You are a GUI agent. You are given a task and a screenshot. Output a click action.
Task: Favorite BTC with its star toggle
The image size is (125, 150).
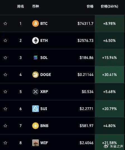point(5,23)
